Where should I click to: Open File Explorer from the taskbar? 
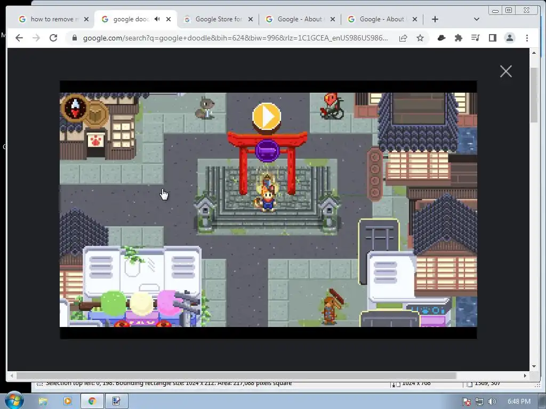[43, 402]
